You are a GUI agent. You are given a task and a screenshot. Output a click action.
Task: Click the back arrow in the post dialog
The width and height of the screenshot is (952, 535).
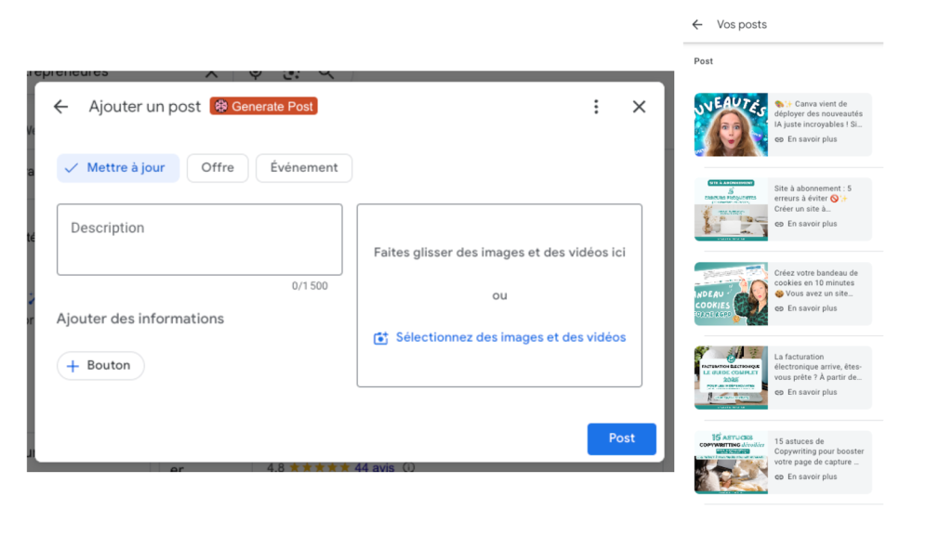pyautogui.click(x=60, y=107)
